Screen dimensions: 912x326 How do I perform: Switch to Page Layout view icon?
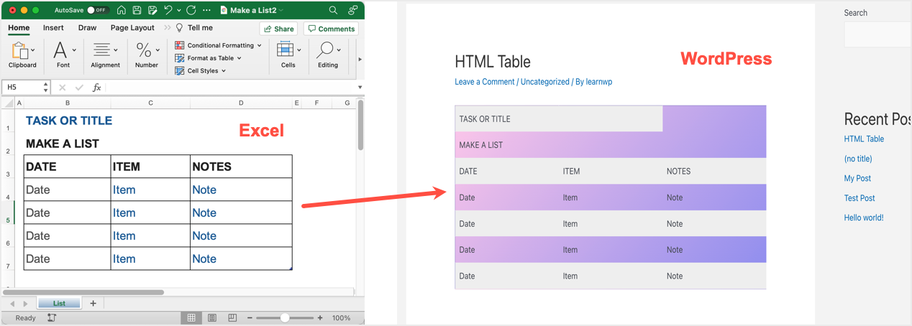[x=212, y=317]
